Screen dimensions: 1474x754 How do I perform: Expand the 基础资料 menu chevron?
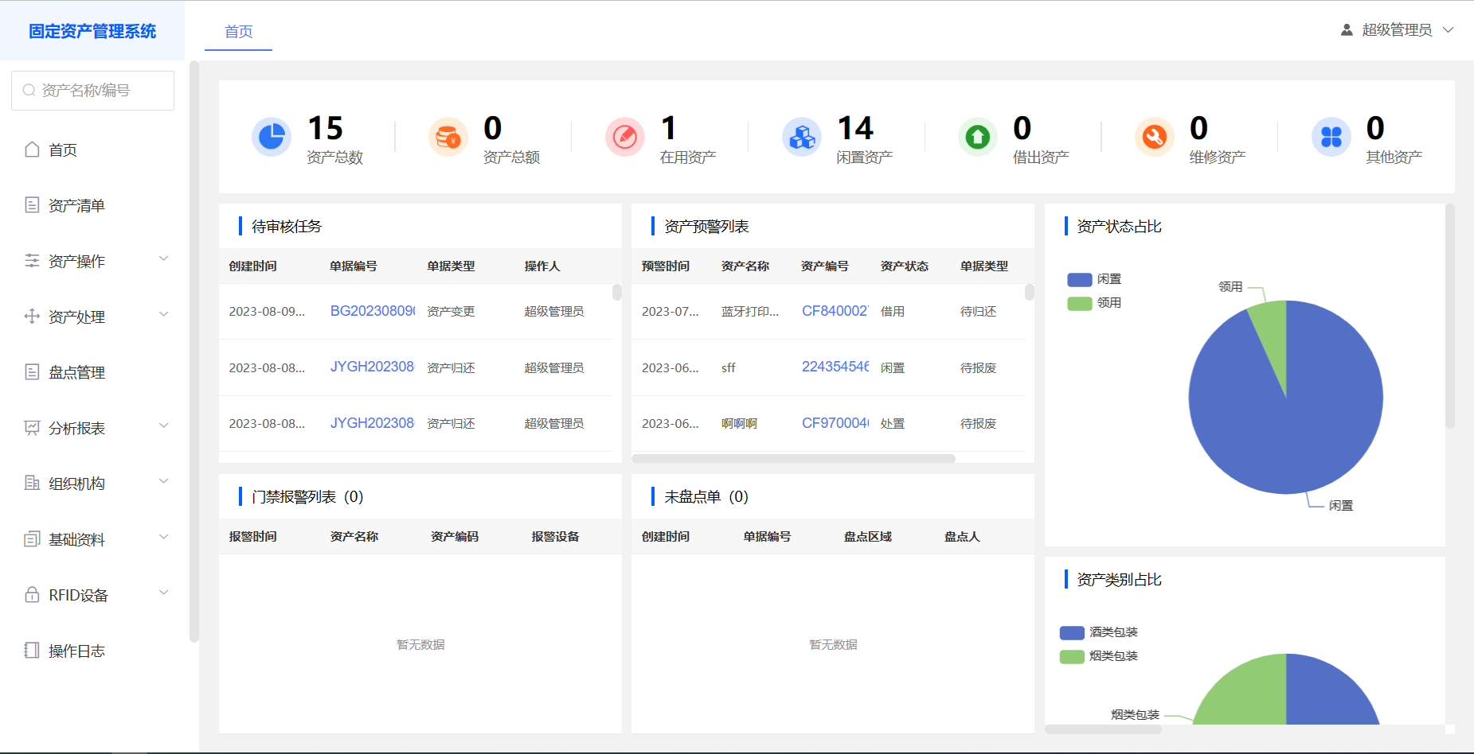pyautogui.click(x=164, y=537)
